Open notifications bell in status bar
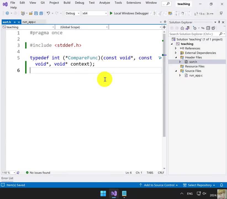227x199 pixels. (221, 185)
